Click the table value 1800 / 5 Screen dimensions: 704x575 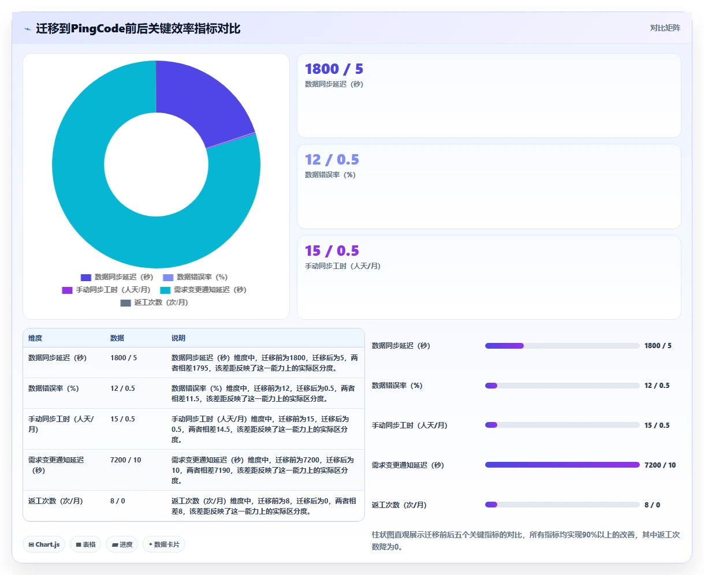click(x=124, y=358)
